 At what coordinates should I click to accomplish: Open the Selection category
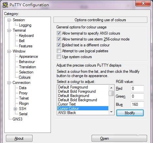coord(26,72)
